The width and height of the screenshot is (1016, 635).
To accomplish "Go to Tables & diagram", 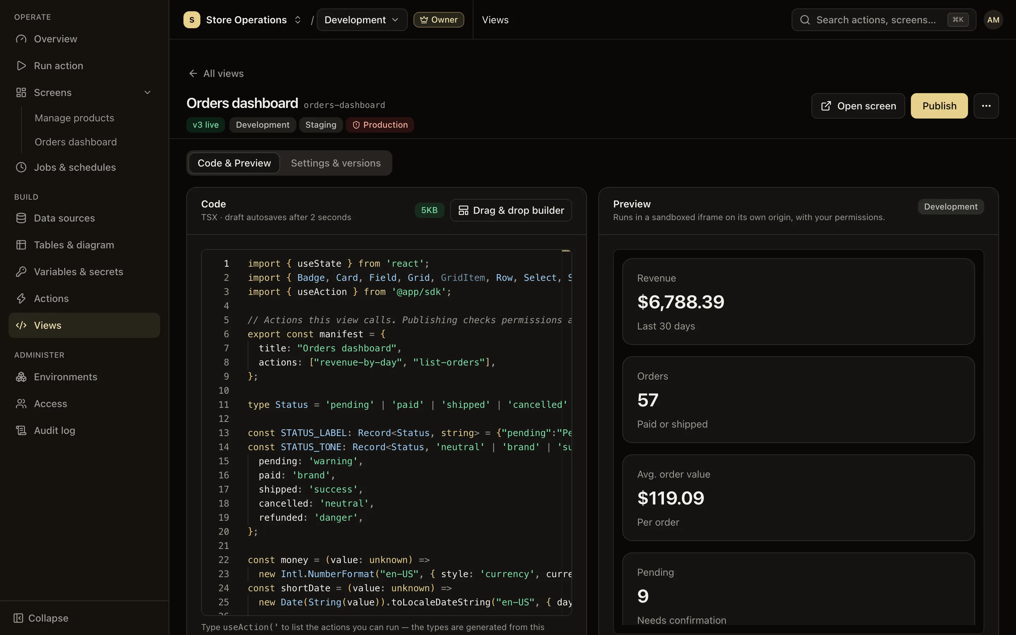I will (x=84, y=245).
